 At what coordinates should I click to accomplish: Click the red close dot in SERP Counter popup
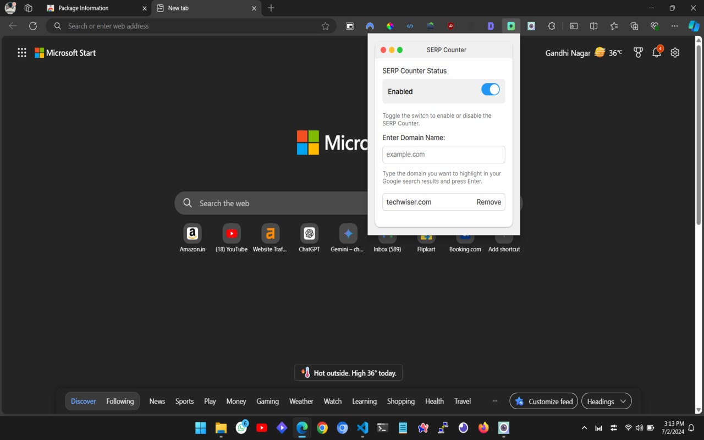click(383, 50)
